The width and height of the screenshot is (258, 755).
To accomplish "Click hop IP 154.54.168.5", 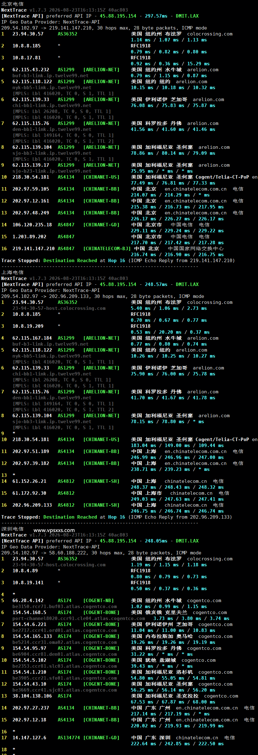I will click(x=29, y=612).
